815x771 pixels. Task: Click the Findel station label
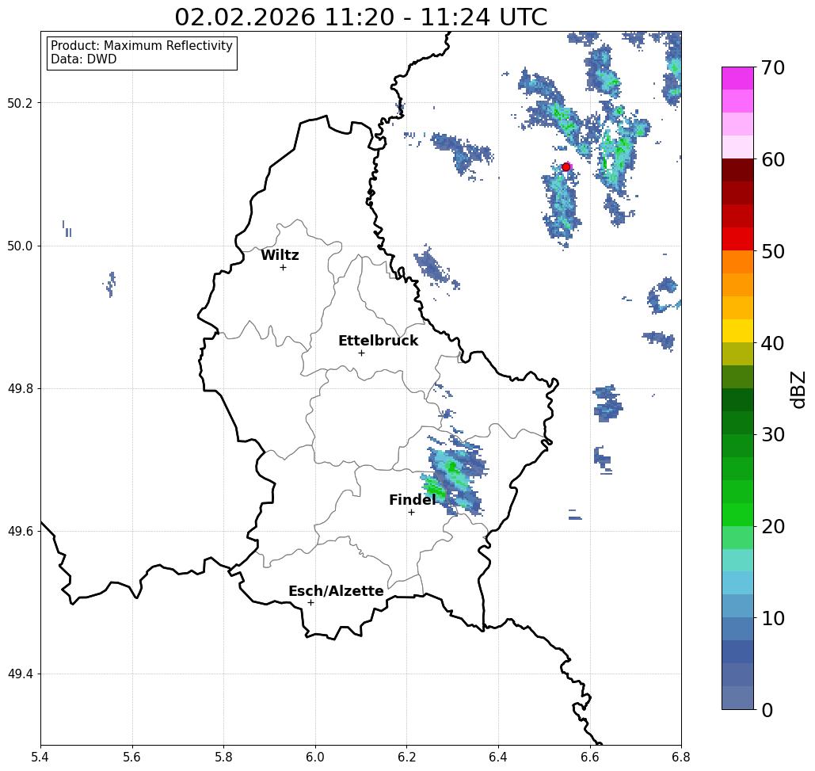(x=412, y=500)
